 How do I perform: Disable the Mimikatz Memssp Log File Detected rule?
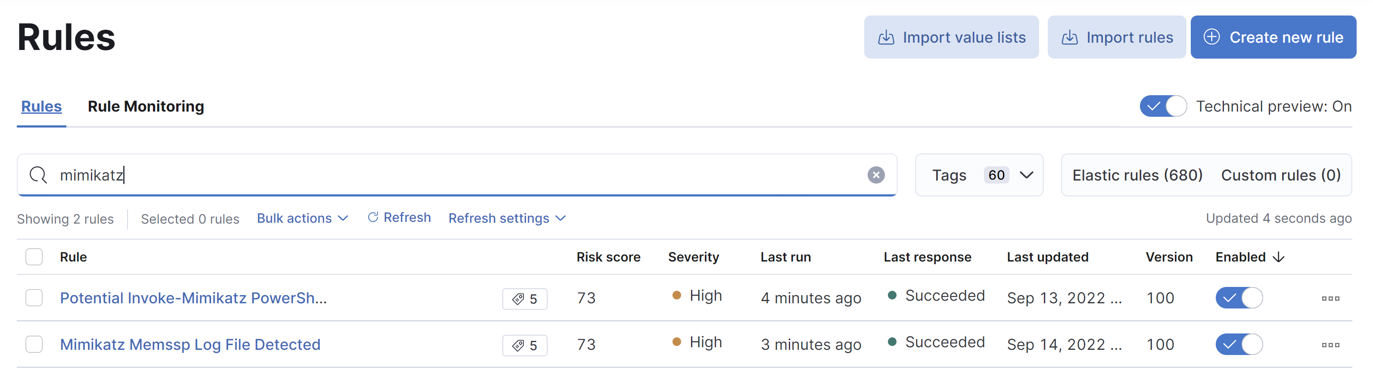(1239, 344)
